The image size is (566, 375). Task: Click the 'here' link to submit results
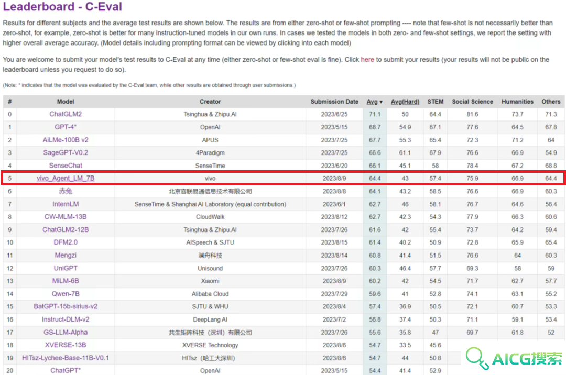coord(367,60)
